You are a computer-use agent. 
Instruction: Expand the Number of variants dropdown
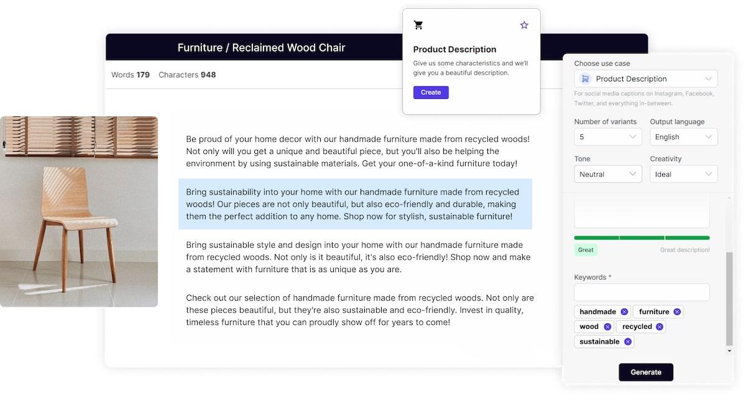pos(608,137)
